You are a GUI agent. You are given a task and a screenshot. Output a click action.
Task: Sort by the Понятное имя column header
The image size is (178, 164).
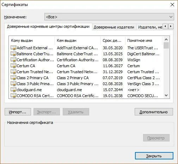[144, 40]
